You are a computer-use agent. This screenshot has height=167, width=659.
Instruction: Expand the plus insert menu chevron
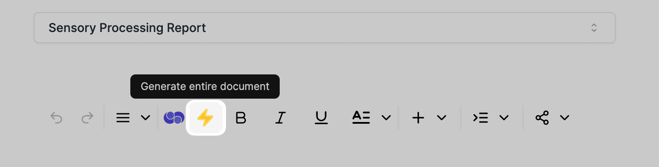click(442, 118)
